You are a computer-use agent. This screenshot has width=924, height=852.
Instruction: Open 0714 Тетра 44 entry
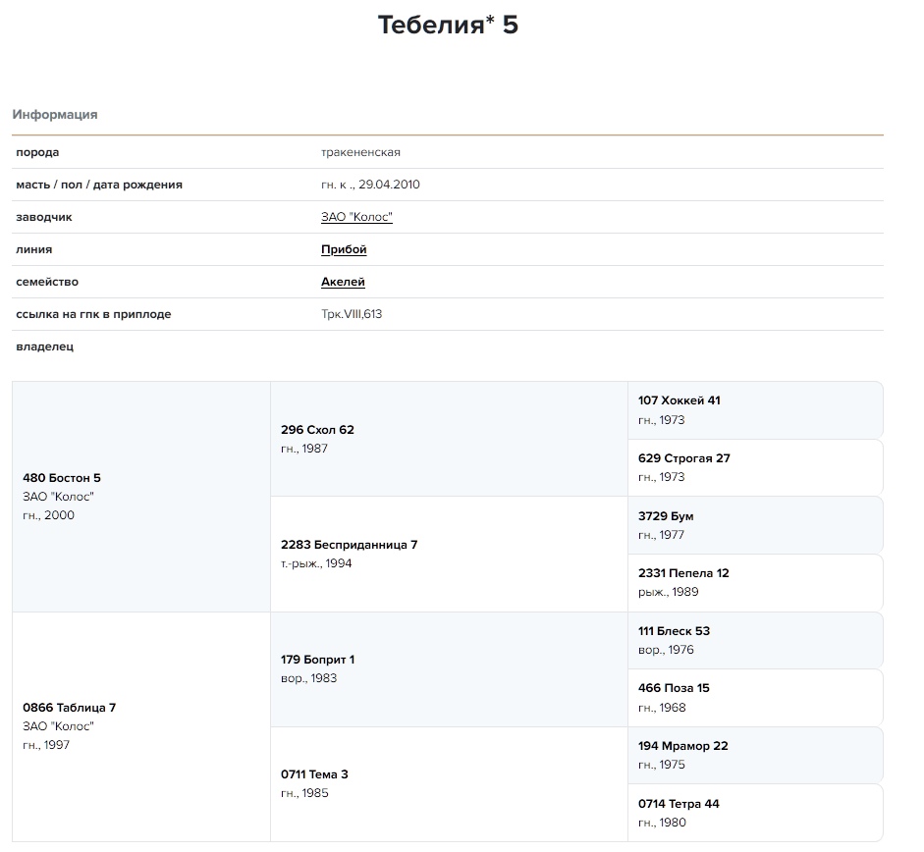tap(679, 804)
